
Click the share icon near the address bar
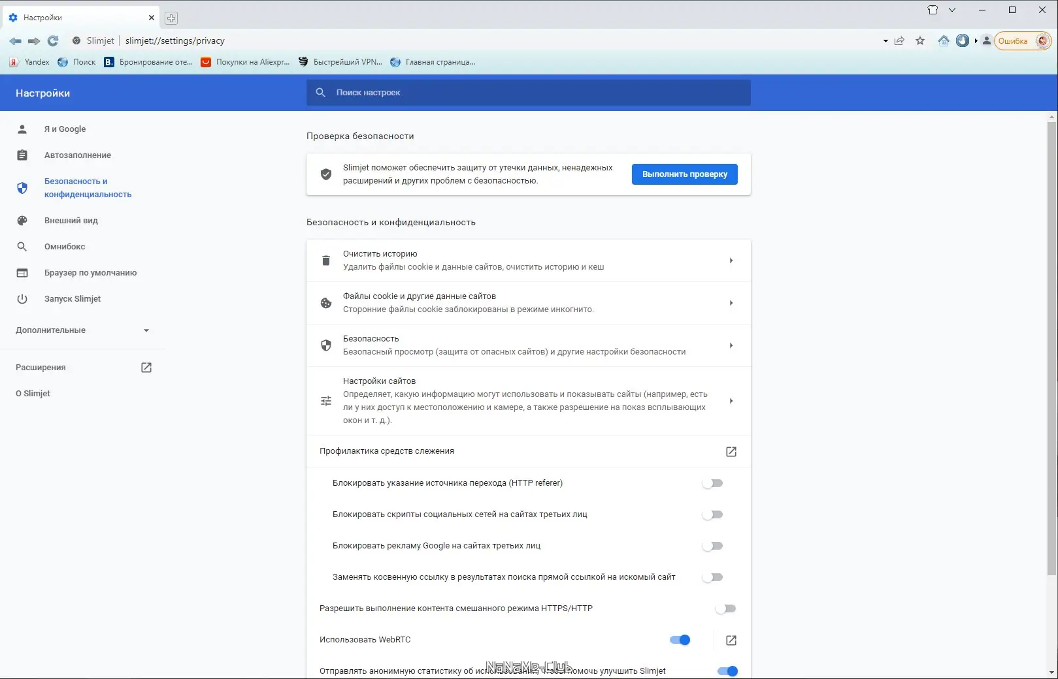pyautogui.click(x=899, y=40)
